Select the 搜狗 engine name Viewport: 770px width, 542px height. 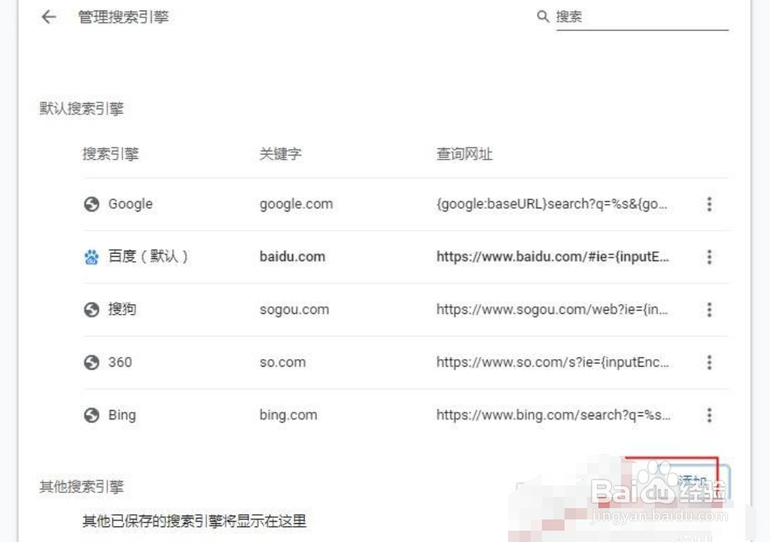click(122, 309)
